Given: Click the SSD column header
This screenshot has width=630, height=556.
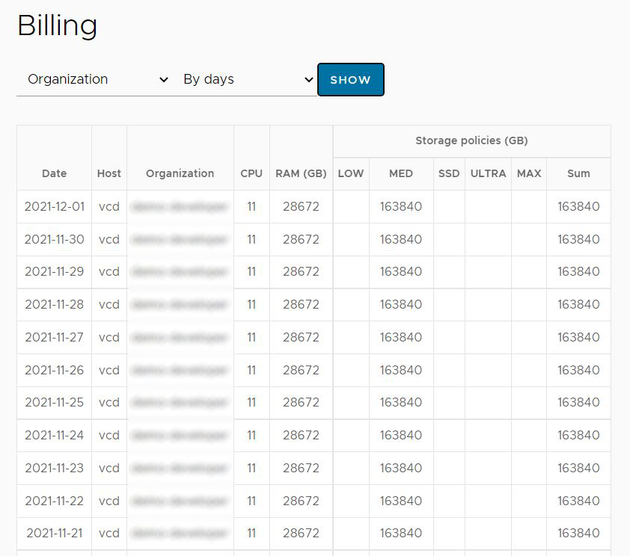Looking at the screenshot, I should [449, 173].
